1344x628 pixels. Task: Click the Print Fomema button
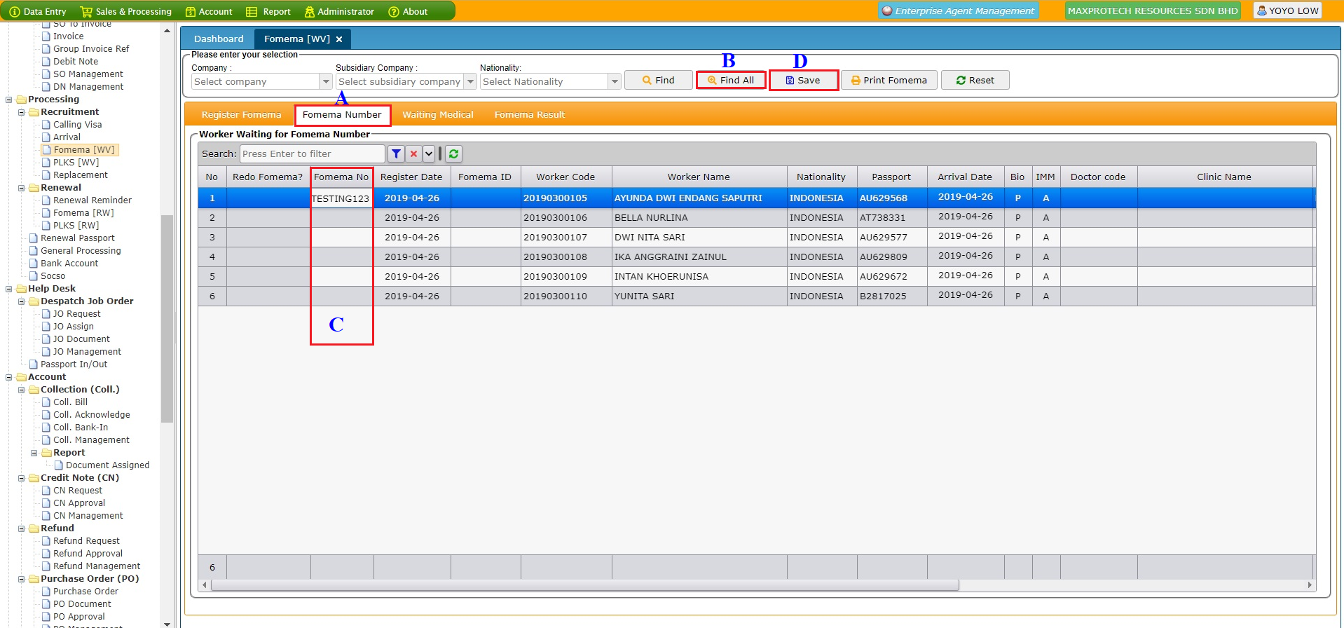pos(889,81)
